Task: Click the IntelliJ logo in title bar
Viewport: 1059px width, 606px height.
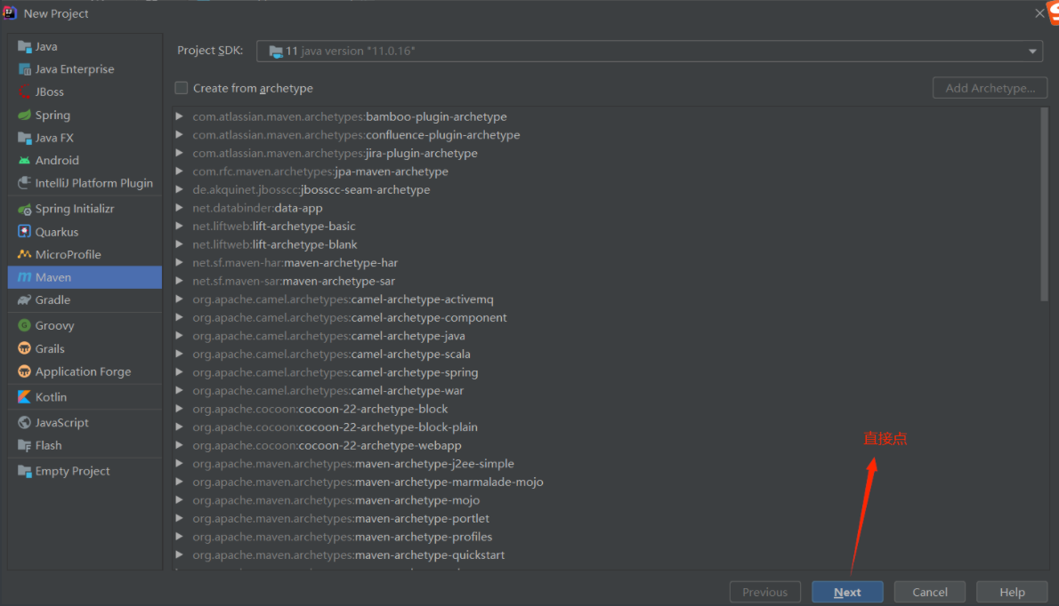Action: tap(10, 13)
